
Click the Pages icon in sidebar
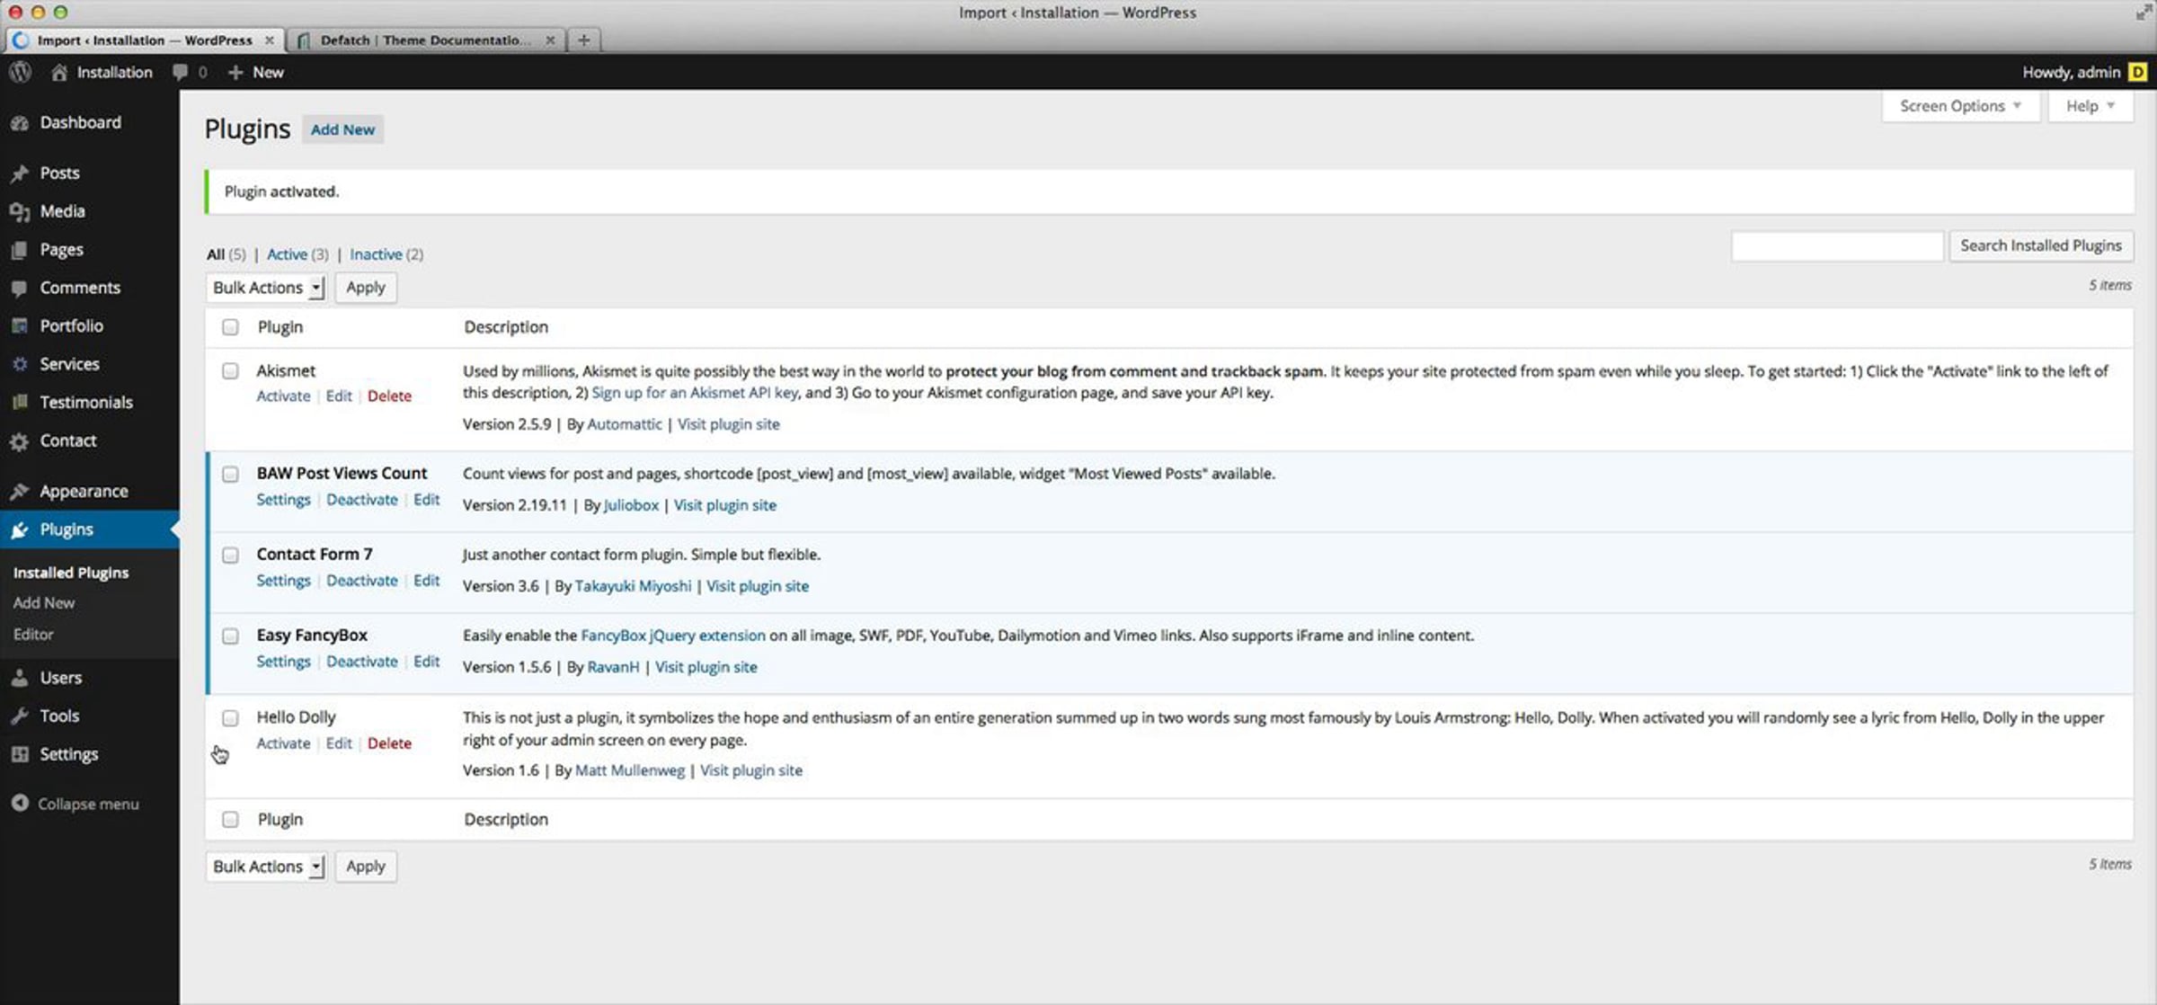tap(20, 250)
